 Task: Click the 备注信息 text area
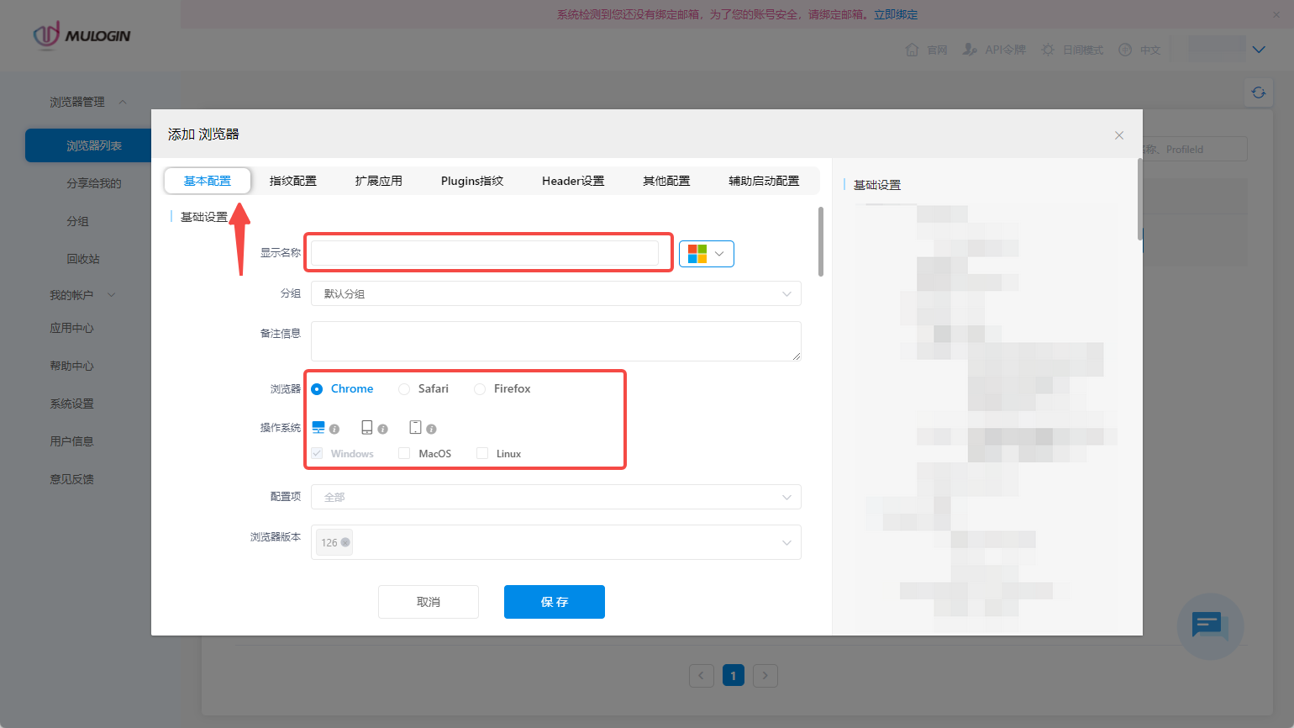pyautogui.click(x=555, y=341)
